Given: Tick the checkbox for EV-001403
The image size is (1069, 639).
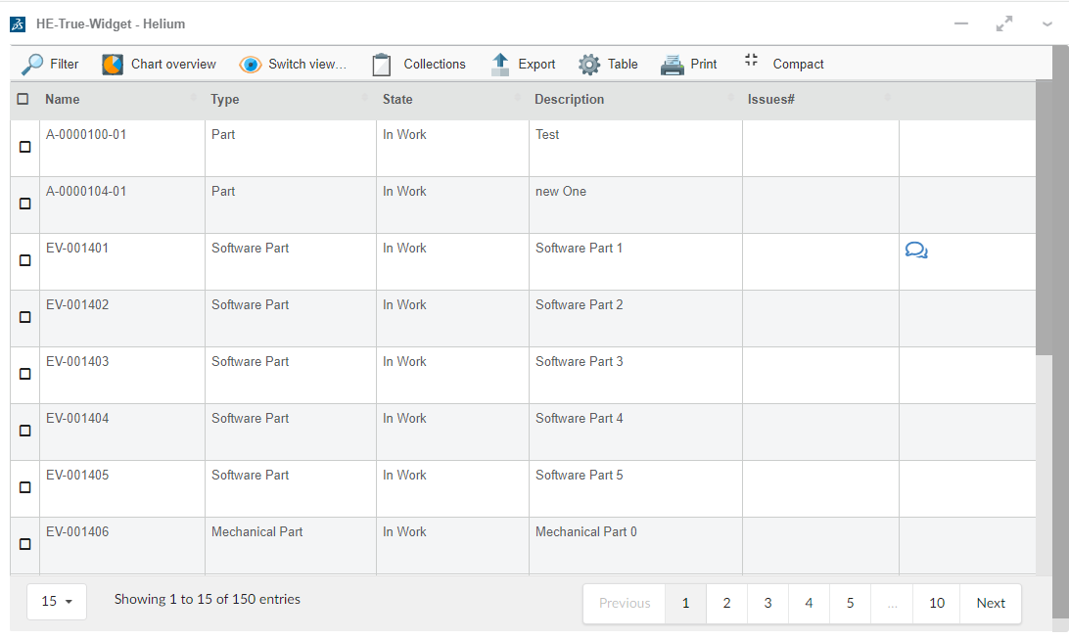Looking at the screenshot, I should point(25,374).
